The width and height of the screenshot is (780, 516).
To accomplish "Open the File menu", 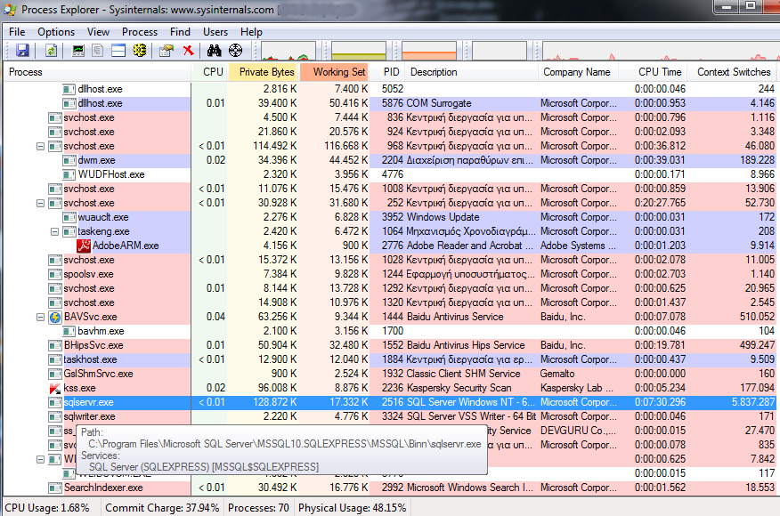I will [17, 32].
